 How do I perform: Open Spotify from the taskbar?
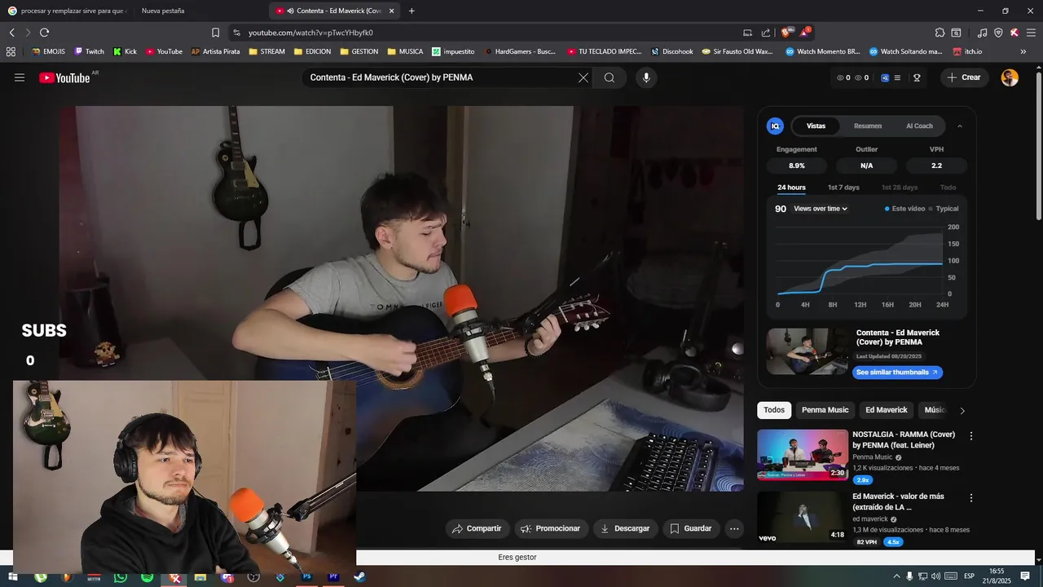(147, 577)
